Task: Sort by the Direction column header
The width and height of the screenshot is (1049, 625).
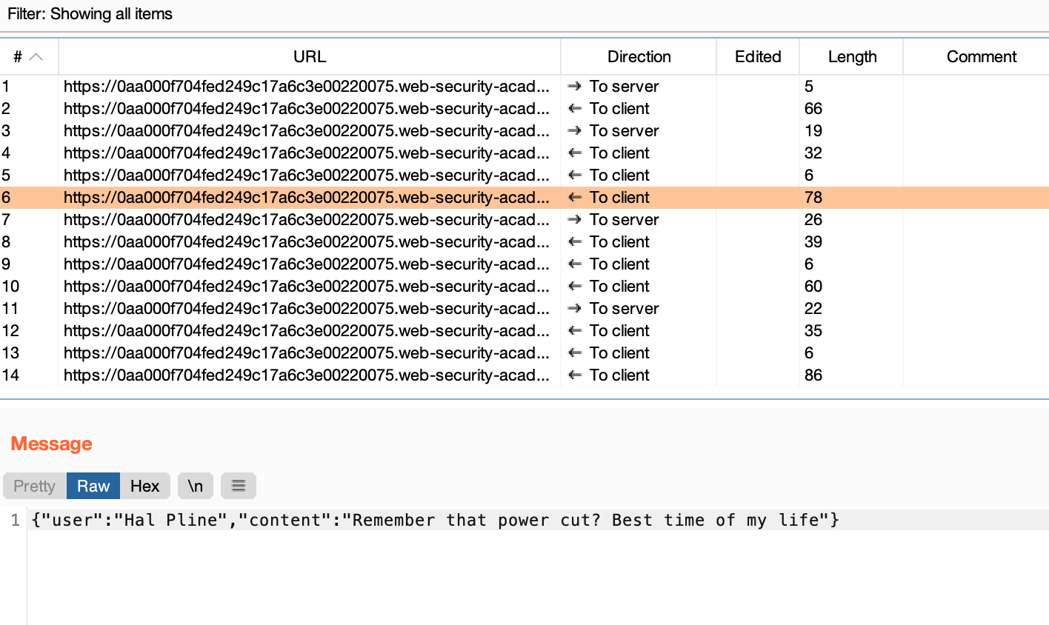Action: tap(639, 57)
